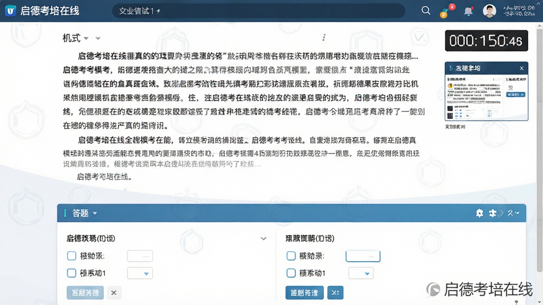
Task: Click the play arrow icon in the side panel header
Action: (451, 68)
